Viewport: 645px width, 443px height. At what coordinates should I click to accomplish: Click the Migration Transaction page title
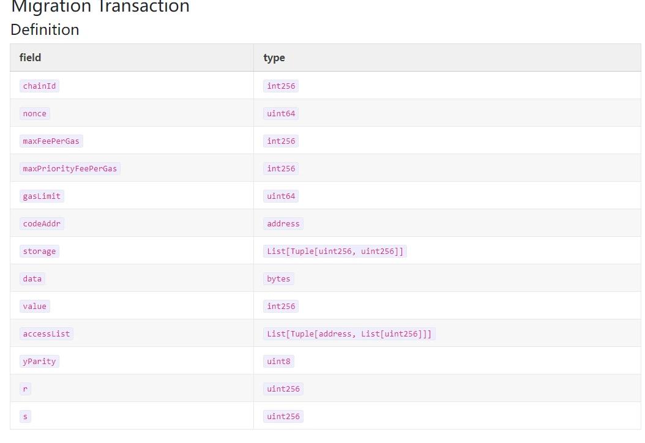click(x=100, y=7)
